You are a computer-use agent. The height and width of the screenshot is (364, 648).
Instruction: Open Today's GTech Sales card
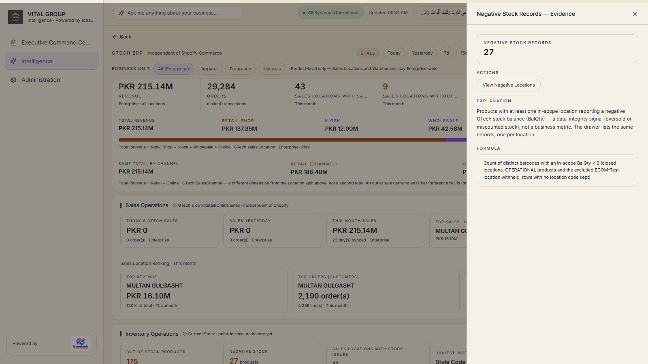pos(170,231)
